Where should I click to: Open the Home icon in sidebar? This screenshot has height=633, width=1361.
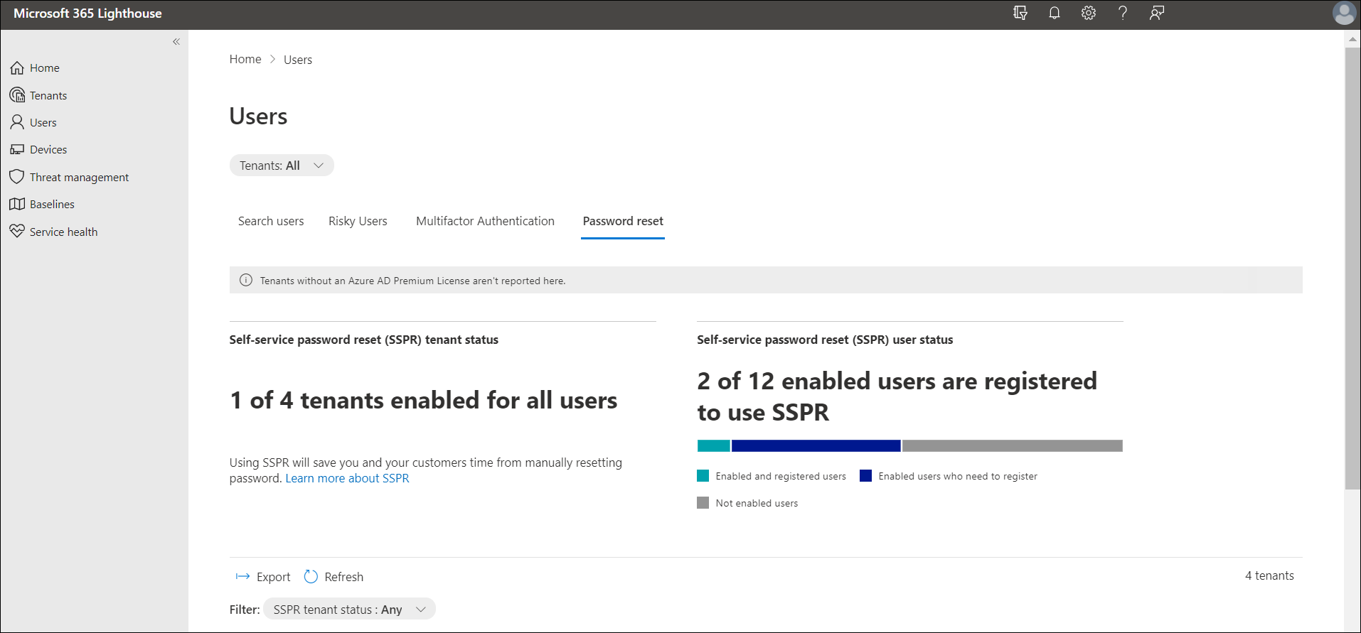pyautogui.click(x=17, y=68)
